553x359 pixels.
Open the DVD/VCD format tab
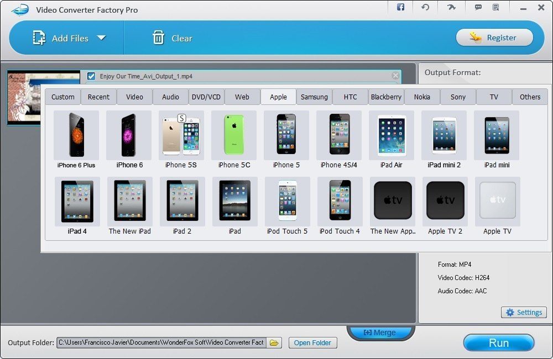pos(206,97)
